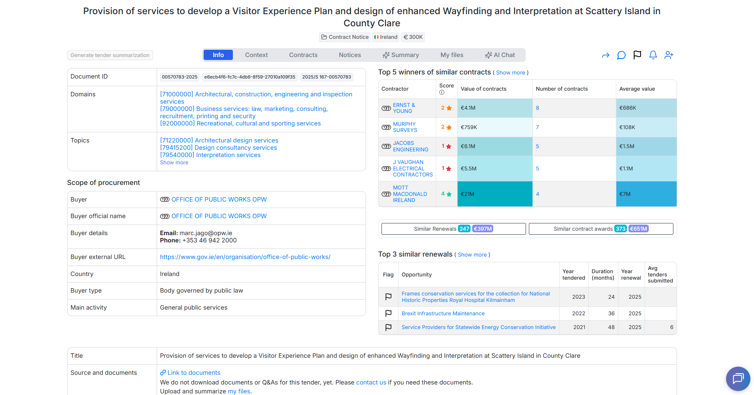Open the comment bubble icon
Screen dimensions: 754x395
pyautogui.click(x=621, y=55)
